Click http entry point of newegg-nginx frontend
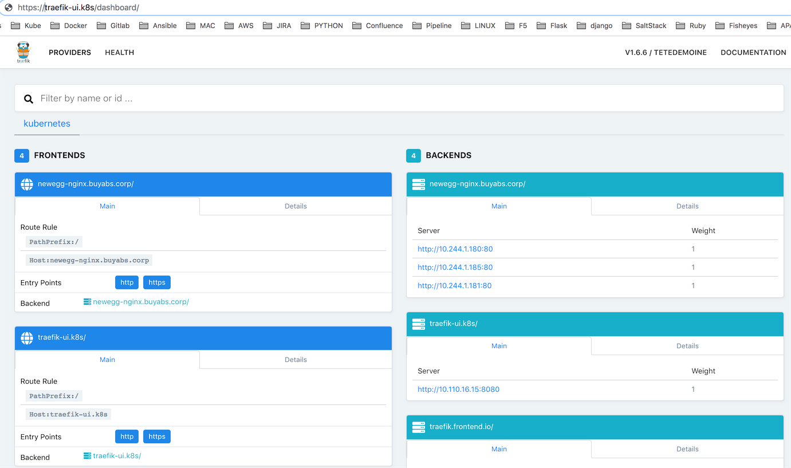This screenshot has width=791, height=468. 127,282
